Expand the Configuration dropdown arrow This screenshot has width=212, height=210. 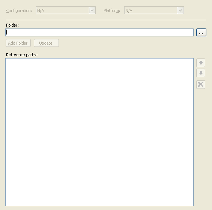point(92,10)
